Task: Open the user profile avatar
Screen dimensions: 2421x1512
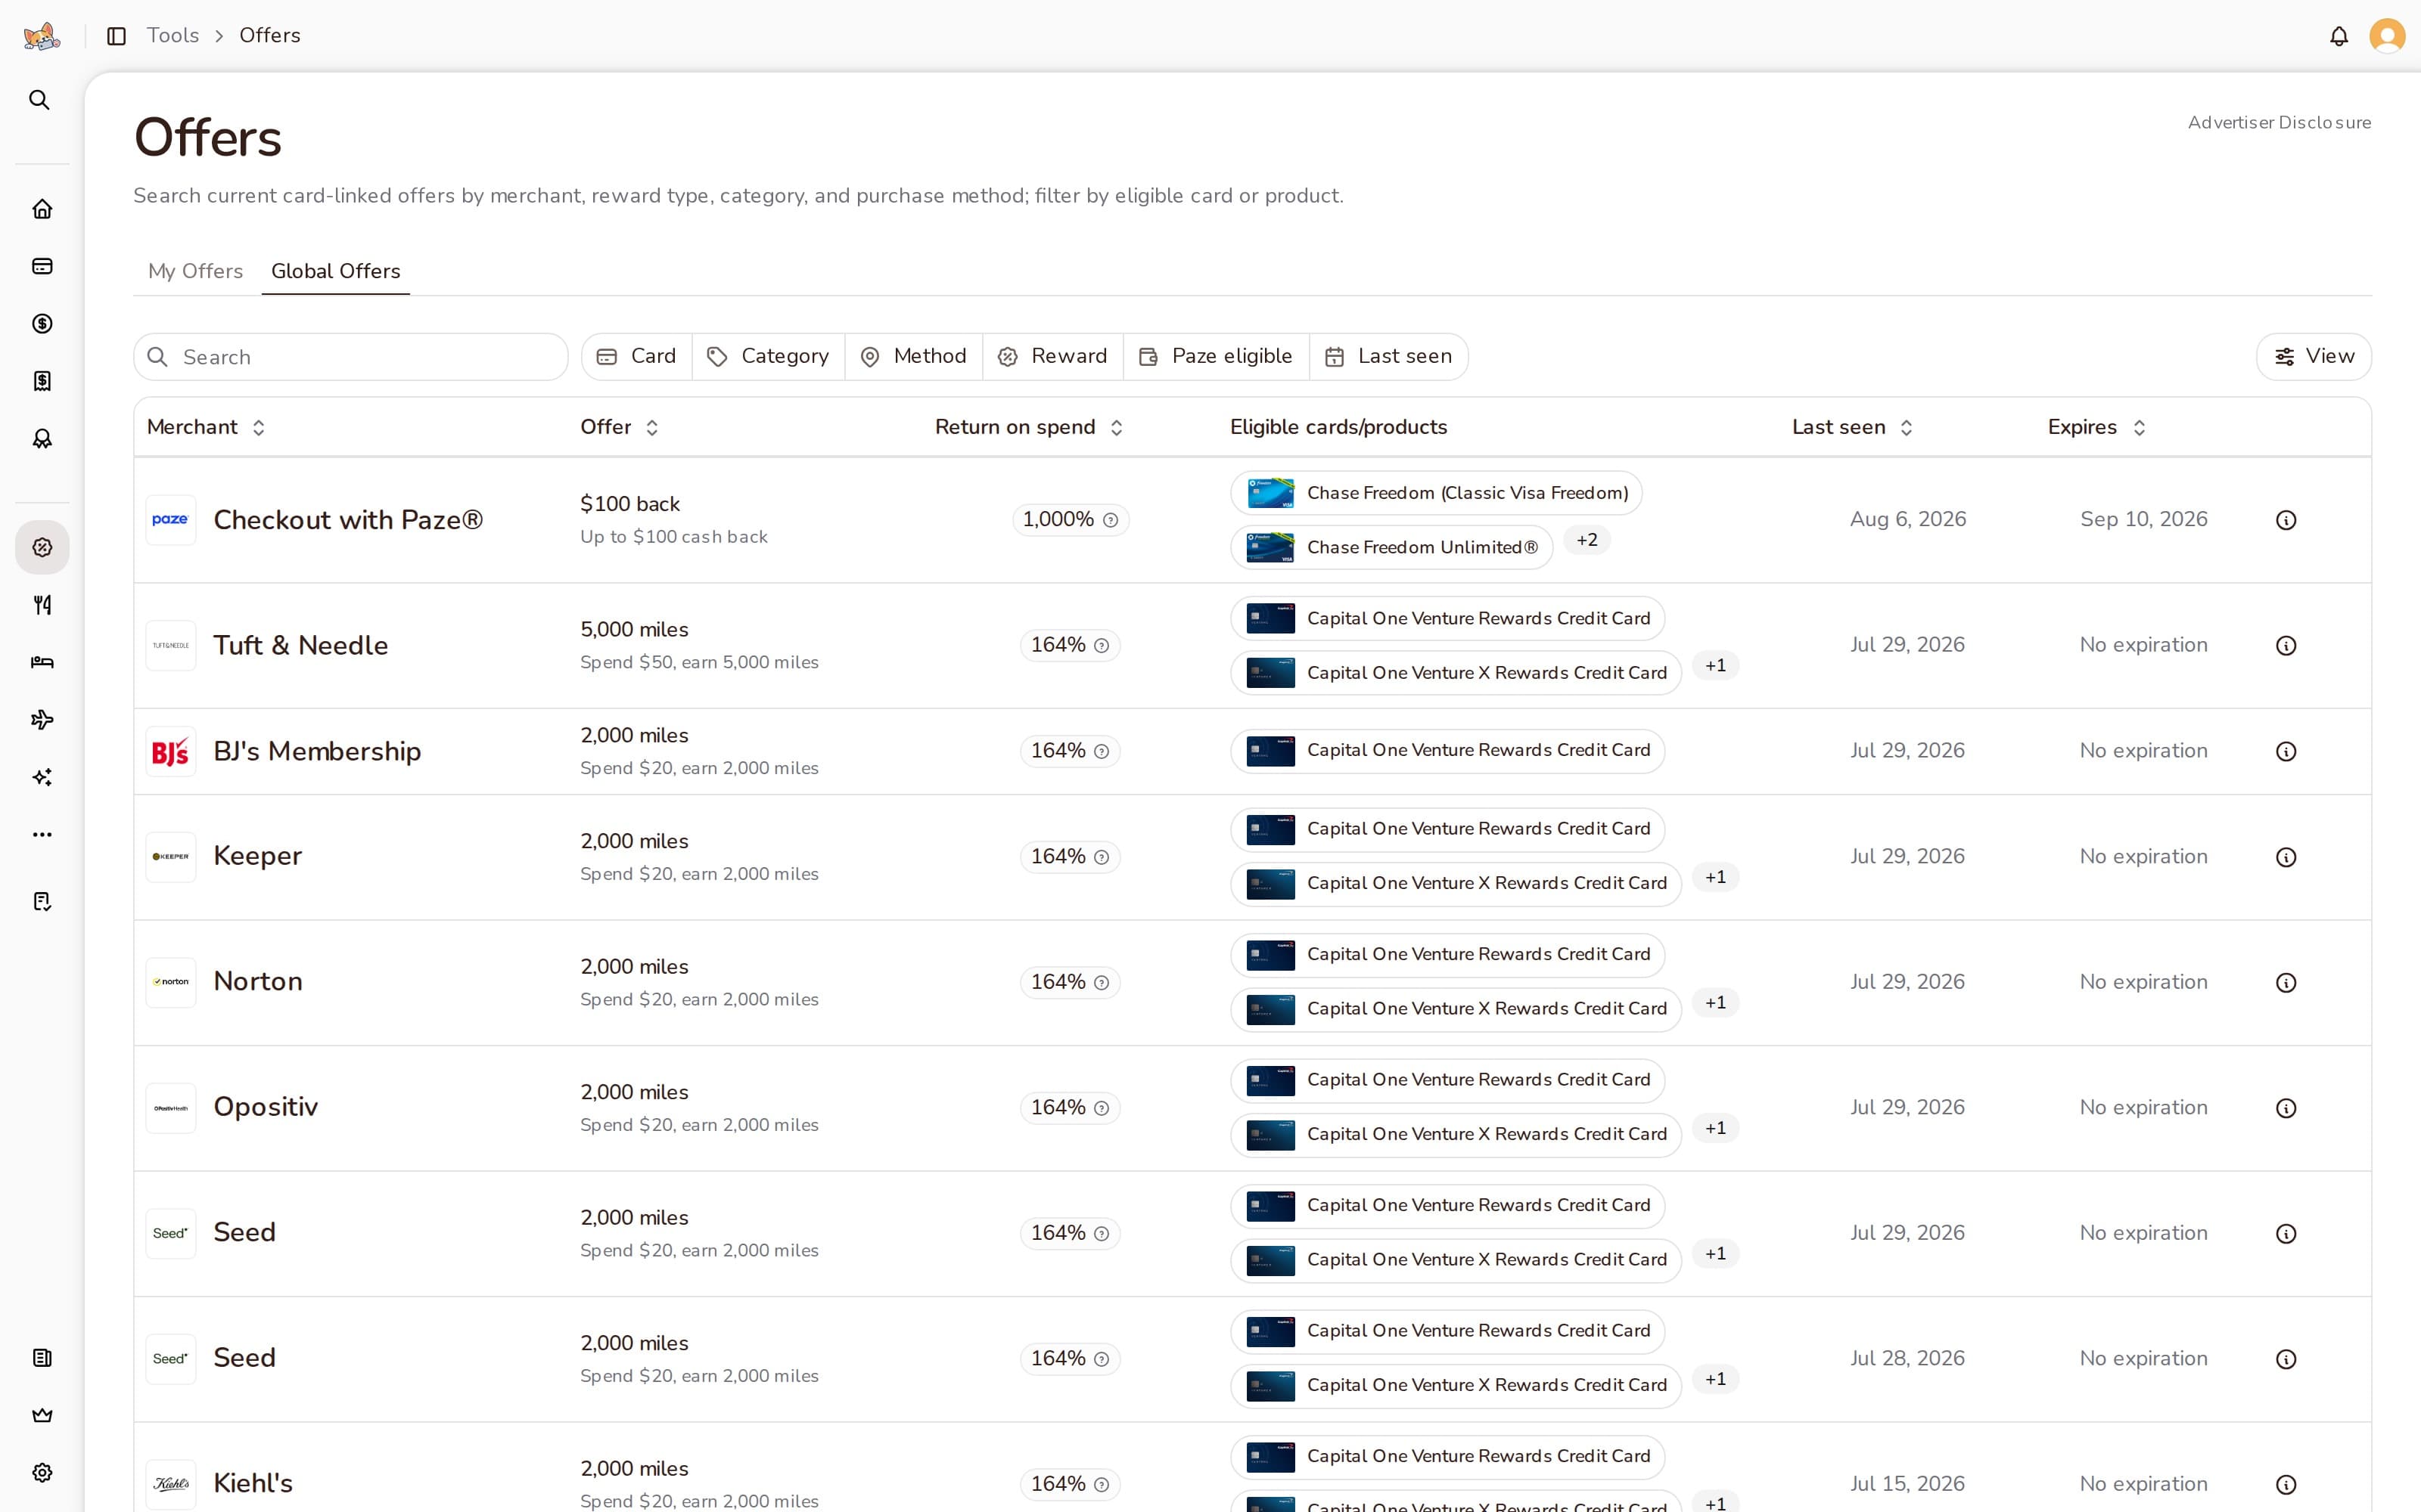Action: [x=2387, y=37]
